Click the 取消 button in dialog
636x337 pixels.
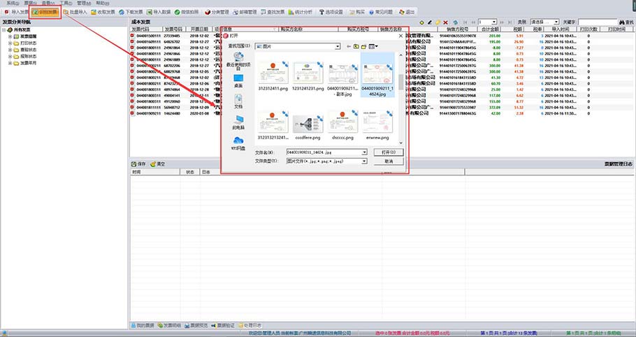point(389,161)
